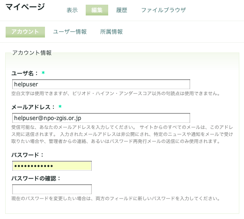Switch to the 履歴 tab
The width and height of the screenshot is (244, 219).
(122, 10)
